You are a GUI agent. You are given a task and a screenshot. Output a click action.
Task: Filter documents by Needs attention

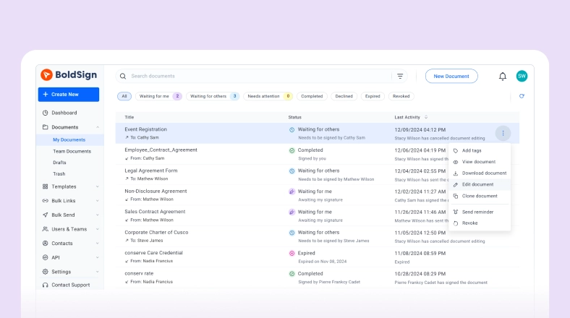pyautogui.click(x=268, y=96)
